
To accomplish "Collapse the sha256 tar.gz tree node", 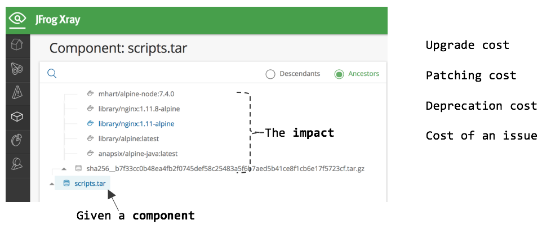I will tap(64, 168).
